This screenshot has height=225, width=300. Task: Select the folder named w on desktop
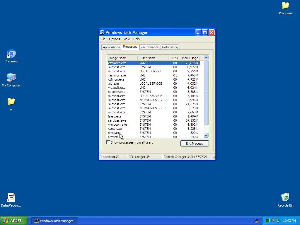(11, 104)
